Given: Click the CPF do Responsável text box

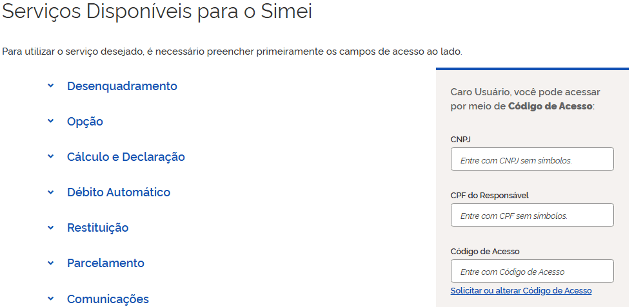Looking at the screenshot, I should (532, 216).
